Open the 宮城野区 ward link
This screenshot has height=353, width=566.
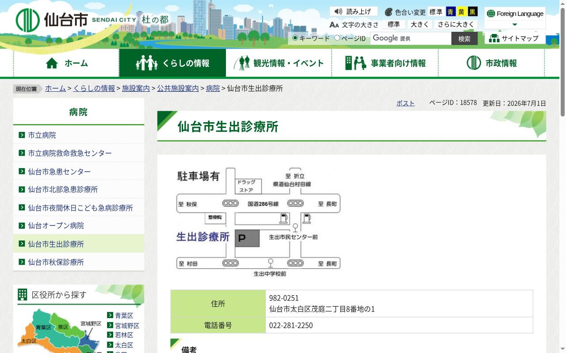127,326
